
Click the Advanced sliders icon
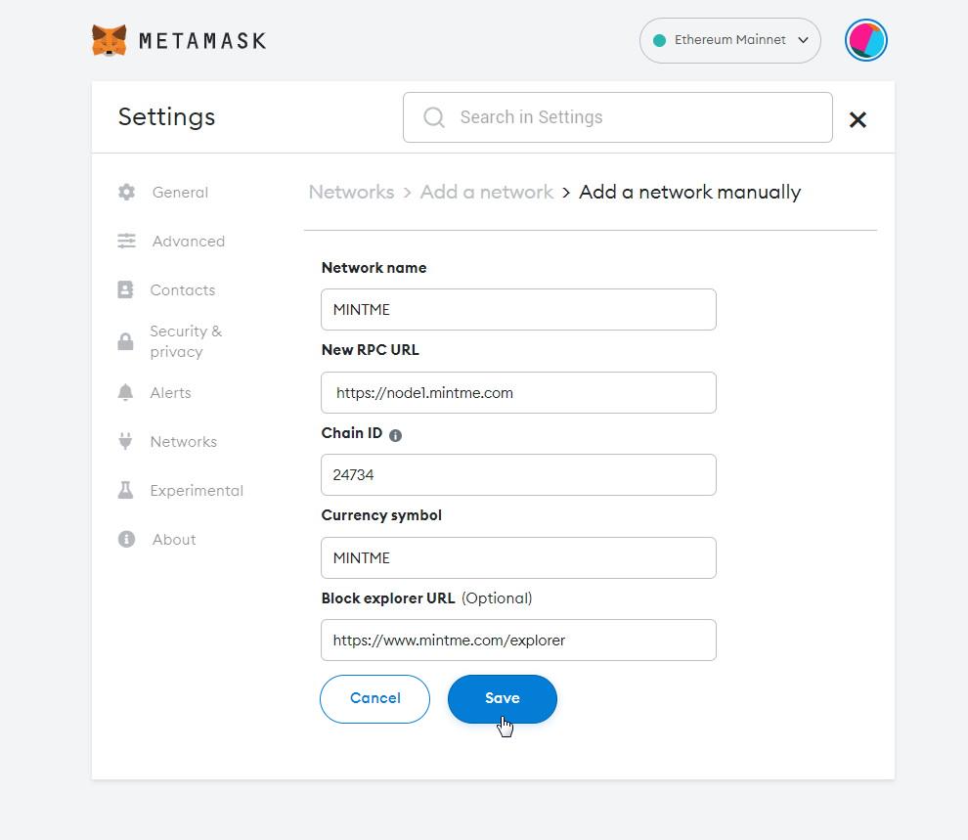coord(126,242)
